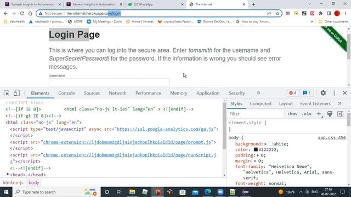Show more Styles sidebar tabs via the chevron
Image resolution: width=351 pixels, height=197 pixels.
[x=339, y=103]
